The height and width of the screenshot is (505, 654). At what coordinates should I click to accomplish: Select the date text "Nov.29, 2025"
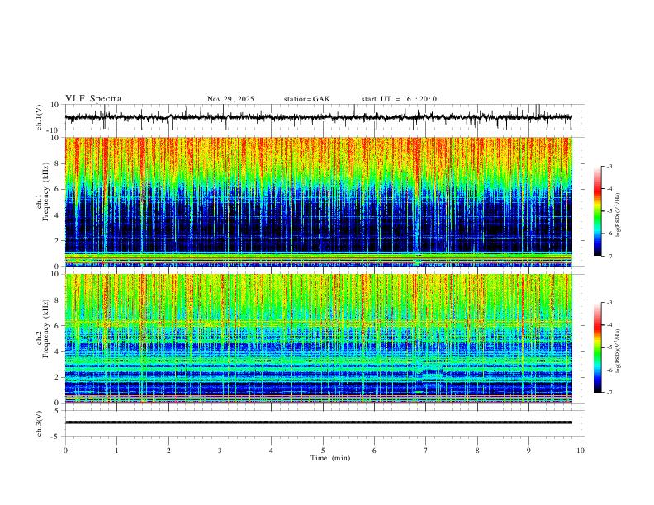point(230,99)
